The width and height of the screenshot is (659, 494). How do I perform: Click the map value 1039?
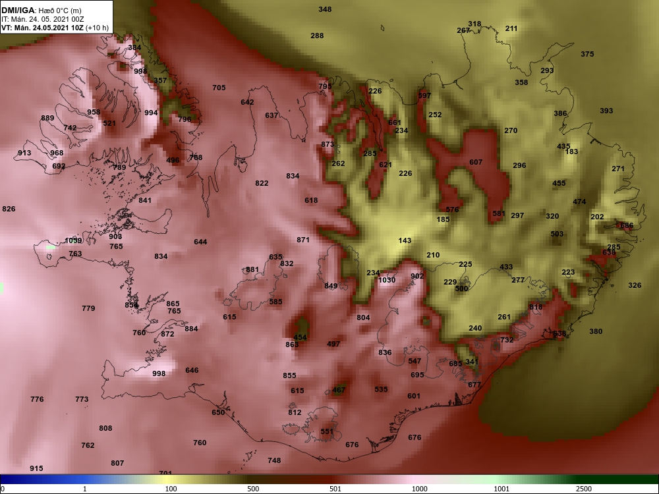tap(73, 240)
